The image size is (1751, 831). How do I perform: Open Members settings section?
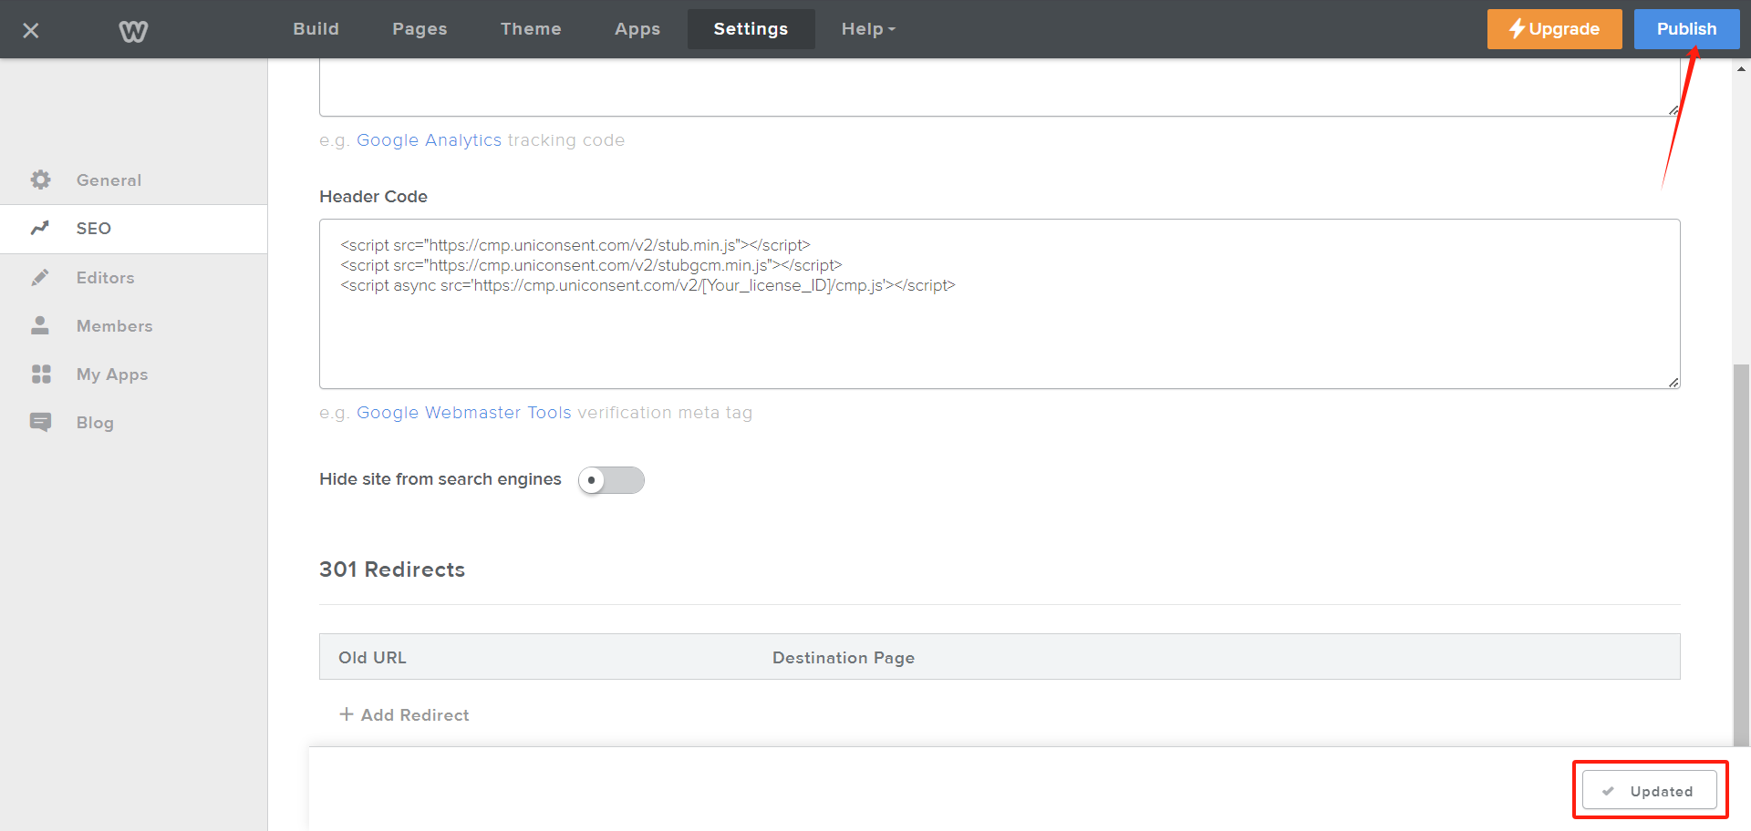pyautogui.click(x=134, y=325)
